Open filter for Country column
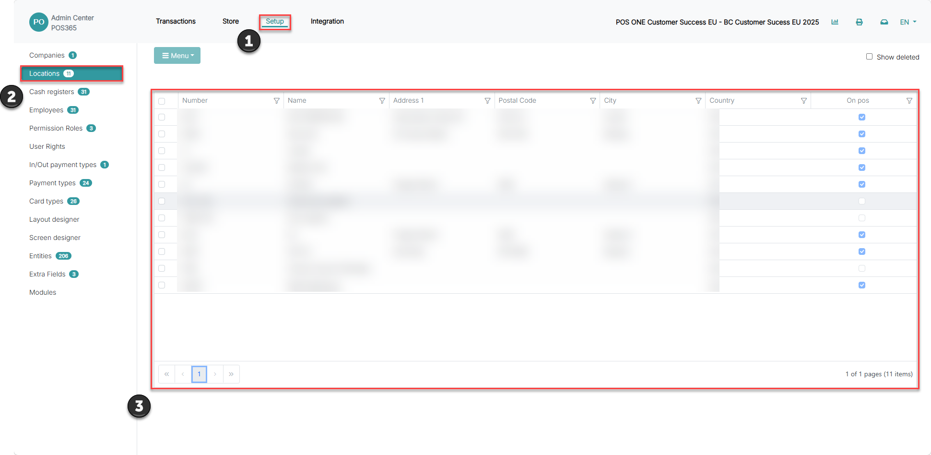This screenshot has width=931, height=455. tap(804, 101)
